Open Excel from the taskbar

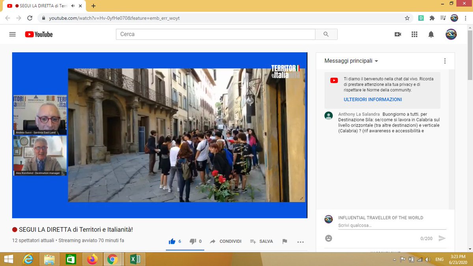point(135,259)
